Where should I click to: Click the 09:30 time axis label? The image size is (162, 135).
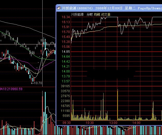(66, 123)
